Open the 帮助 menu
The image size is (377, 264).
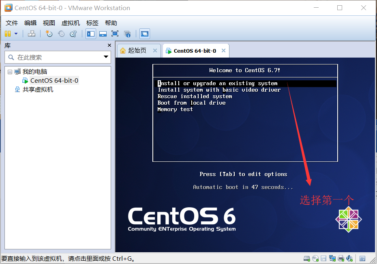coord(111,23)
